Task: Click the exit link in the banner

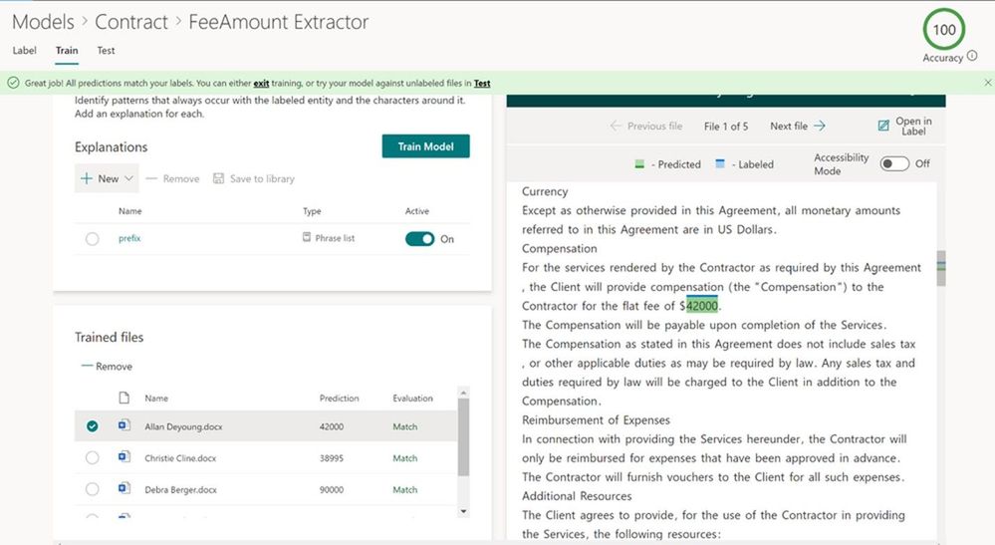Action: pyautogui.click(x=261, y=83)
